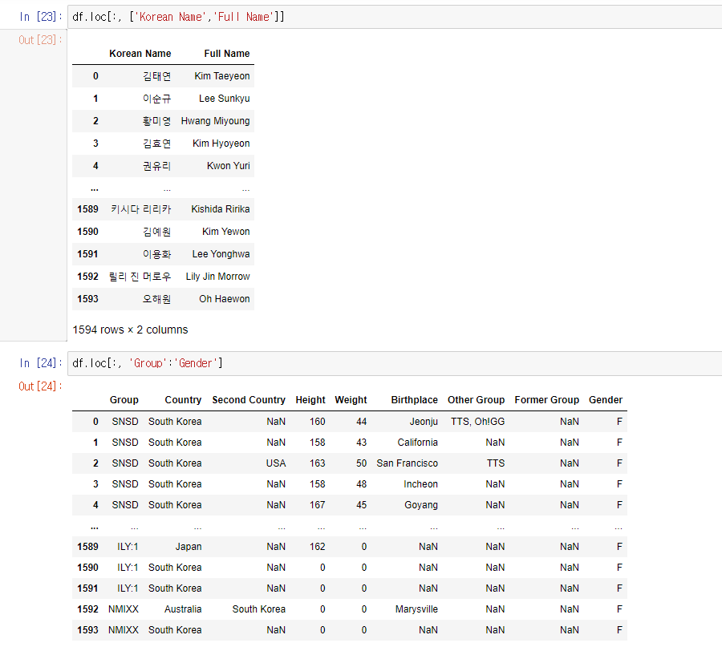The width and height of the screenshot is (722, 647).
Task: Click the 'Height' column header
Action: pyautogui.click(x=310, y=400)
